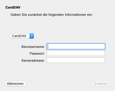Click the bold CardDAV dialog heading
115x91 pixels.
click(x=13, y=7)
